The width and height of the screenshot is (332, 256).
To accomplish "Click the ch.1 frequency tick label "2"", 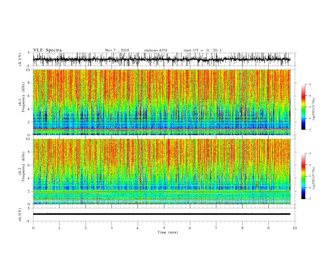I will [29, 122].
